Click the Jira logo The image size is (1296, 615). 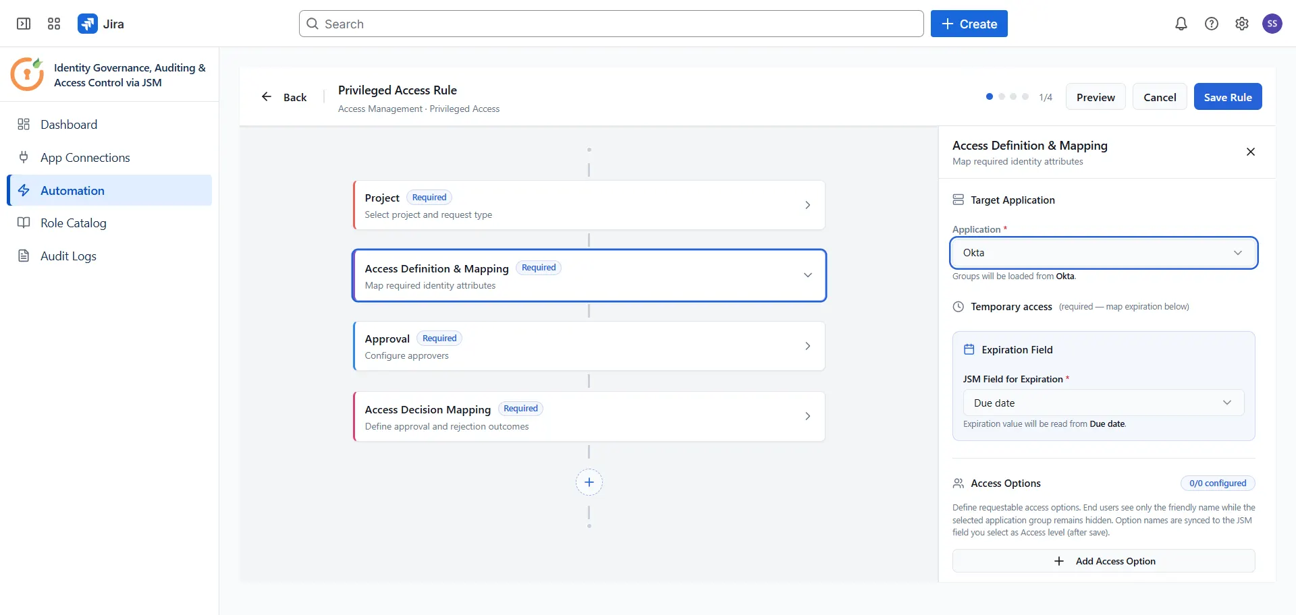point(88,24)
